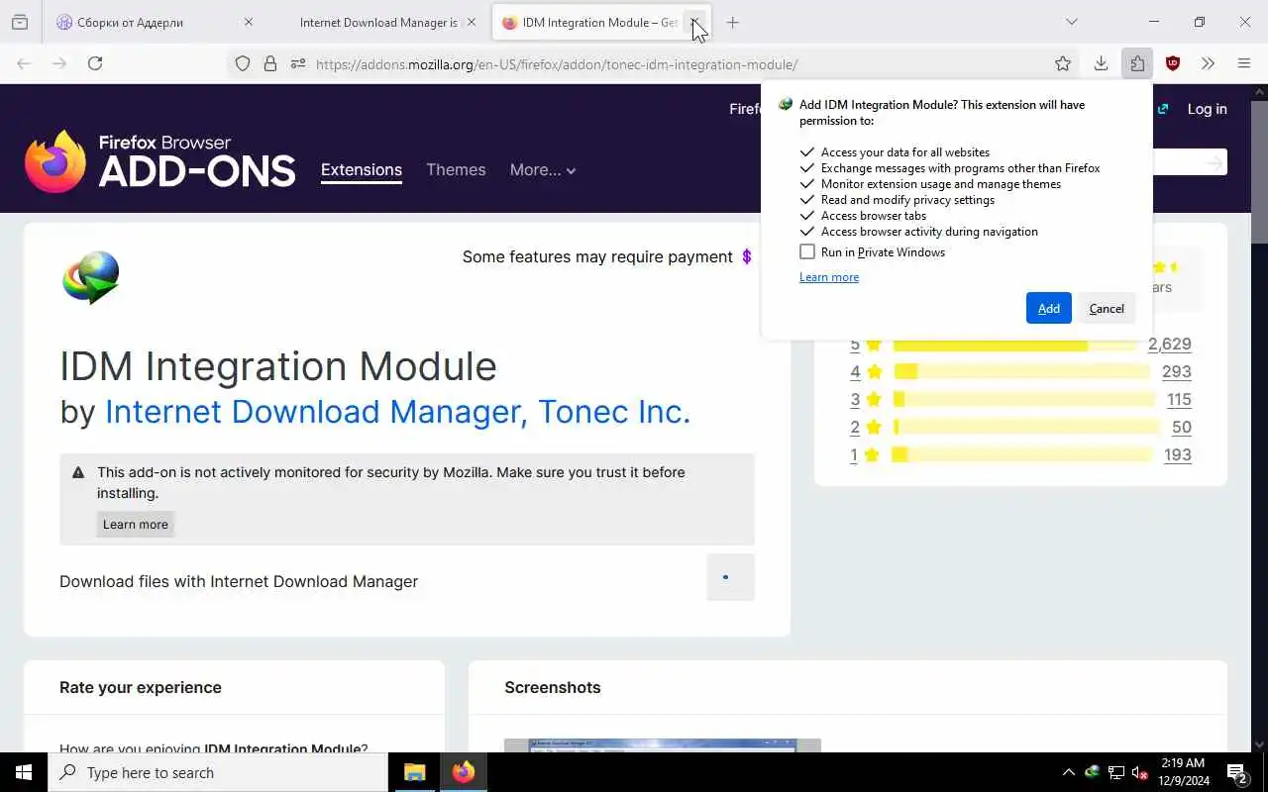The image size is (1268, 792).
Task: Open the uBlock Origin toolbar icon
Action: coord(1173,63)
